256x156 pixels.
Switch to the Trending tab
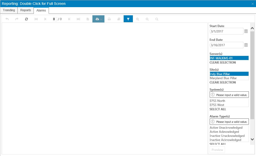click(9, 10)
